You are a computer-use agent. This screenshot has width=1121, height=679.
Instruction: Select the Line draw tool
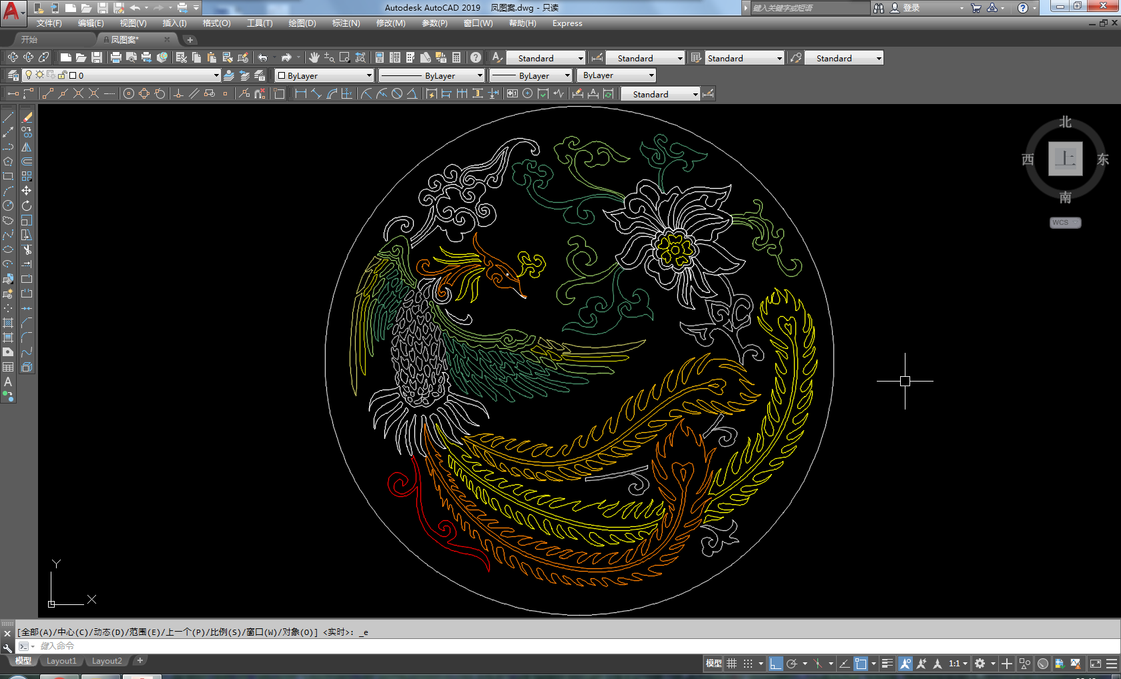pyautogui.click(x=8, y=117)
